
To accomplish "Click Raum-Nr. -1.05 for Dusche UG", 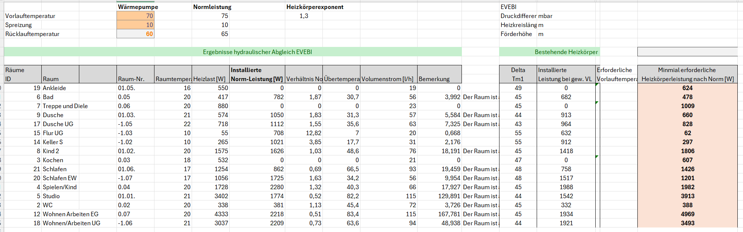I will pyautogui.click(x=126, y=124).
